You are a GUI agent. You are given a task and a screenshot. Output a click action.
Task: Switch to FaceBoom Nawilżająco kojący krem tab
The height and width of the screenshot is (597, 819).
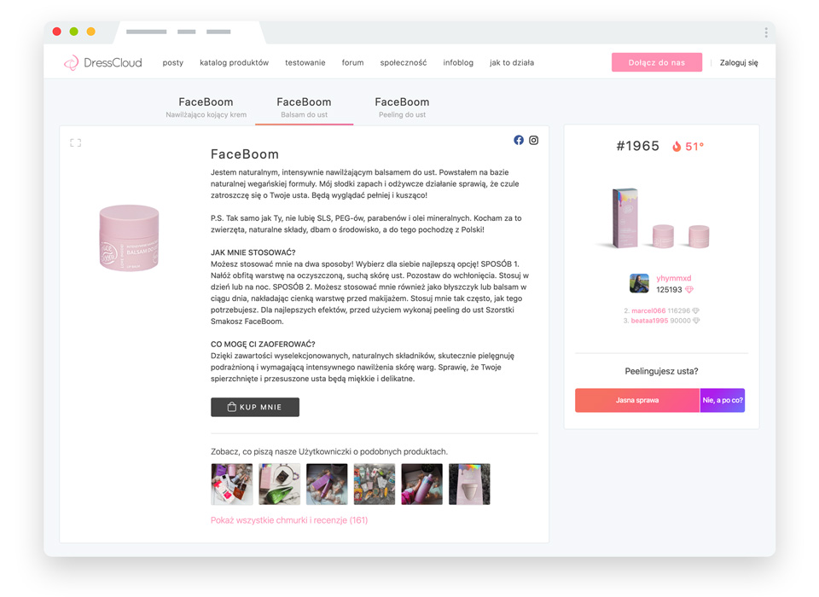(206, 107)
